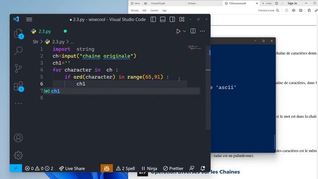The image size is (318, 179).
Task: Click Str folder in breadcrumb
Action: tap(35, 42)
